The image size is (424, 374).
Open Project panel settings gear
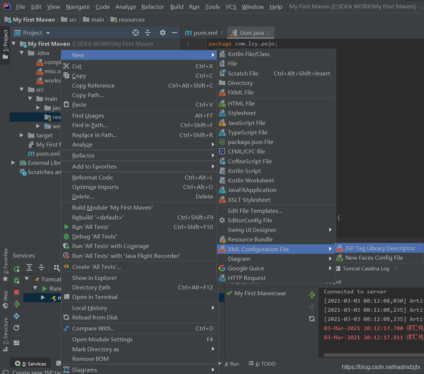point(162,33)
